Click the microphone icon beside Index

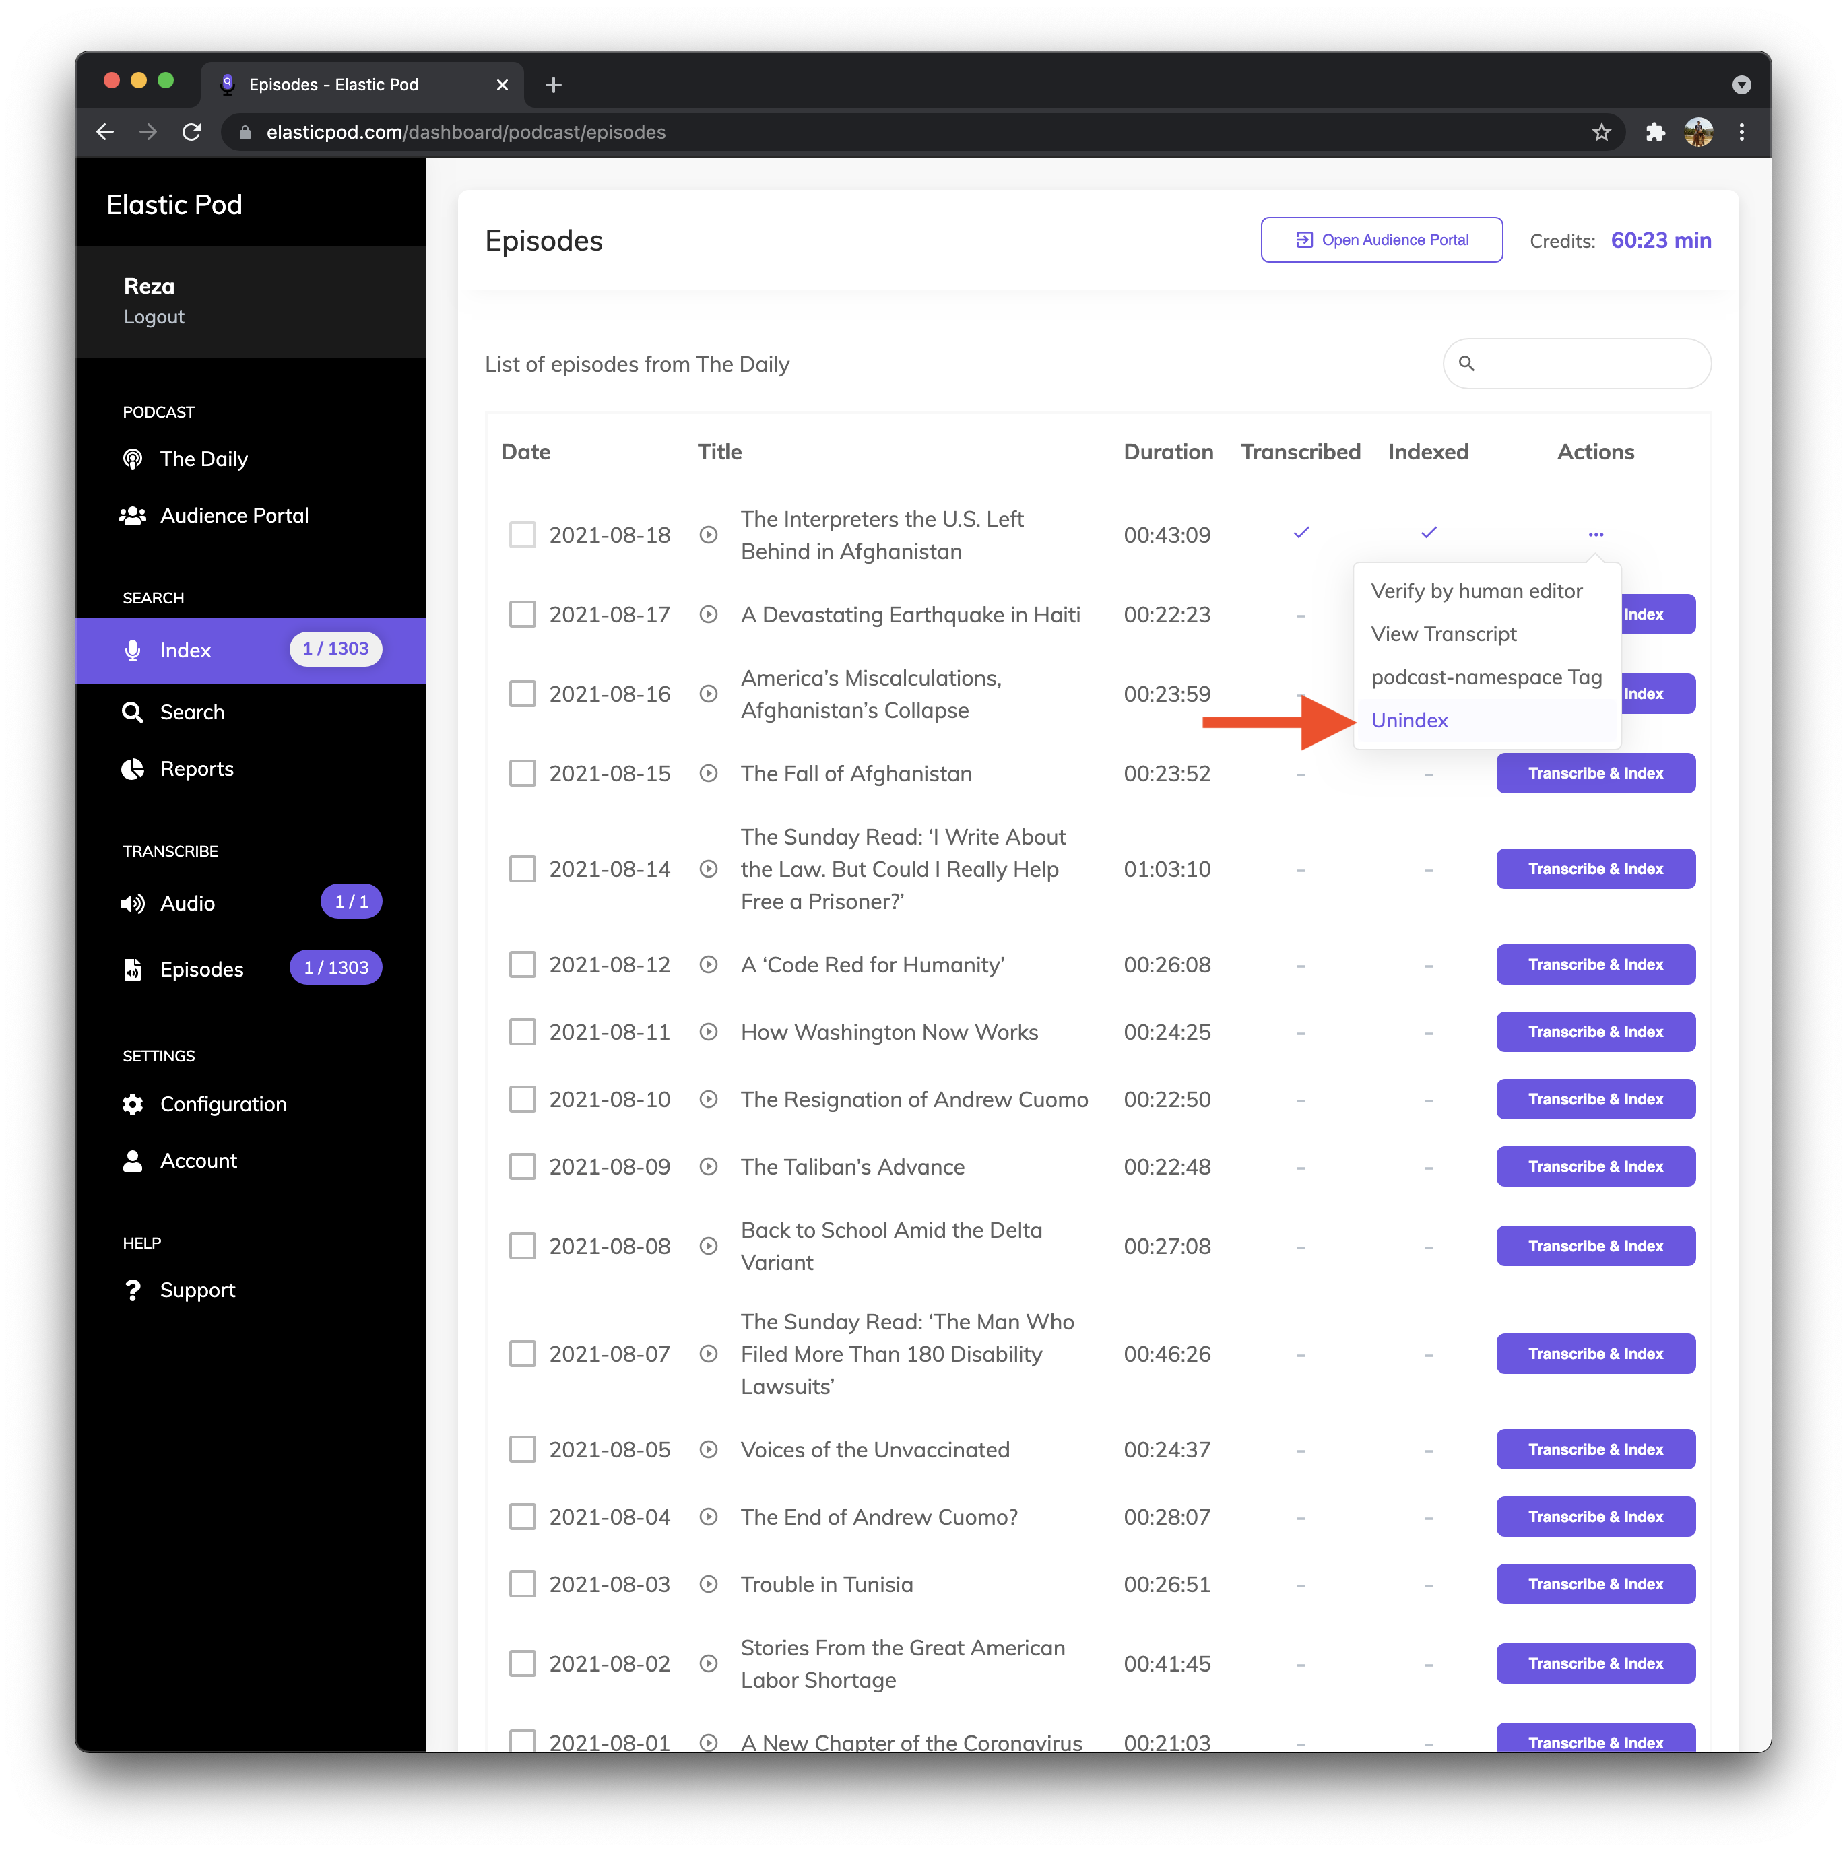coord(132,650)
